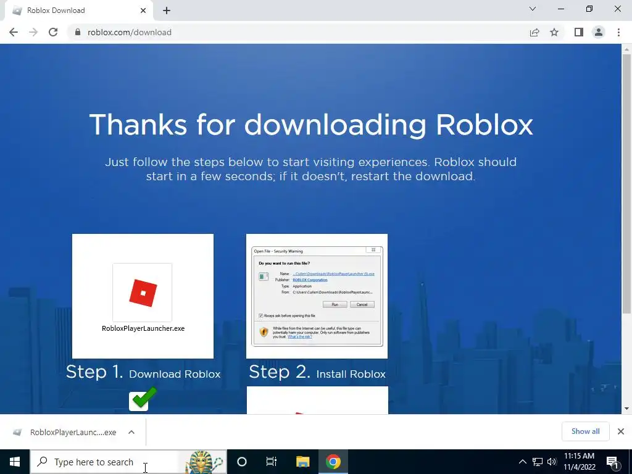This screenshot has width=632, height=474.
Task: Open File Explorer from the taskbar
Action: point(302,462)
